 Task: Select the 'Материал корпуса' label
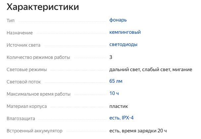[x=26, y=106]
